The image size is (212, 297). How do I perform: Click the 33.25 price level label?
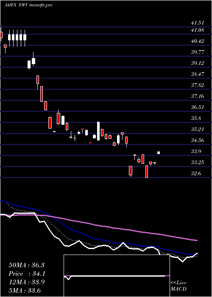point(198,163)
